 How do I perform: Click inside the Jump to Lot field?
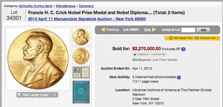click(188, 30)
